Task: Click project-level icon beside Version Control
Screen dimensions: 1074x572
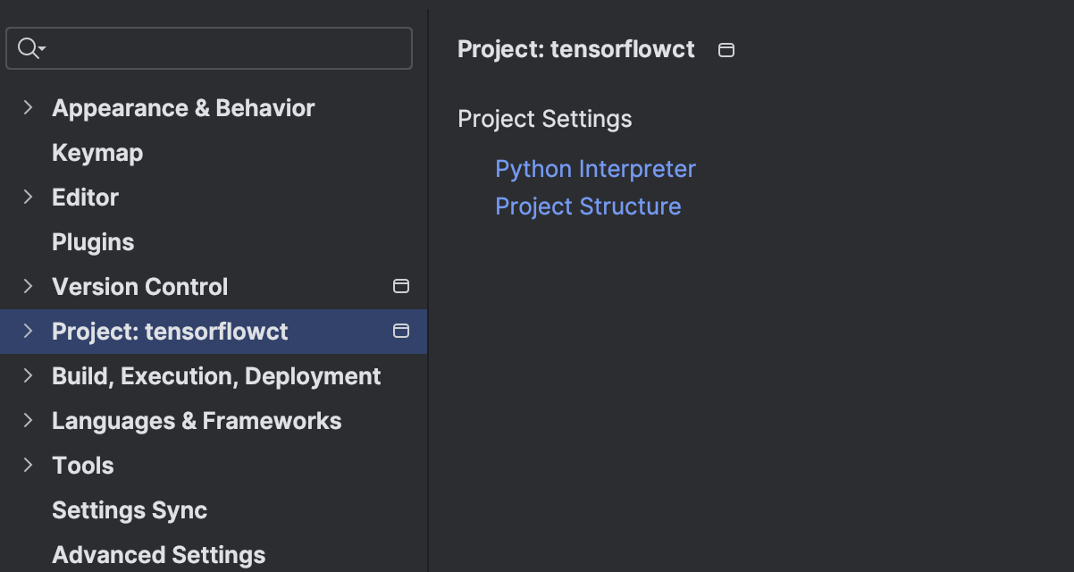Action: (x=401, y=287)
